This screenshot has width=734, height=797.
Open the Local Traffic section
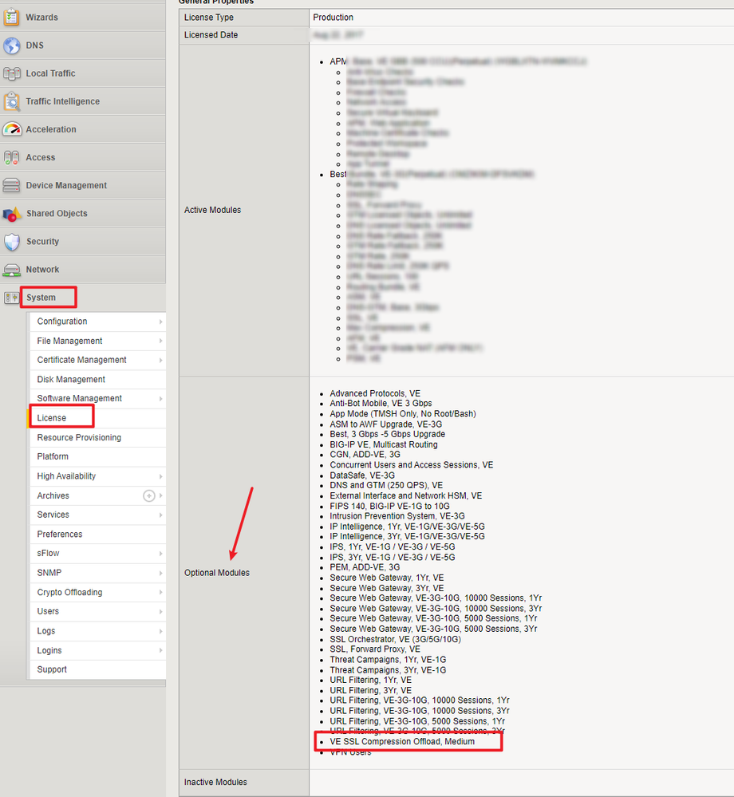(x=50, y=73)
